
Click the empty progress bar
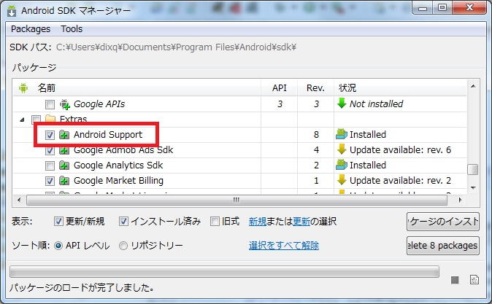coord(224,272)
